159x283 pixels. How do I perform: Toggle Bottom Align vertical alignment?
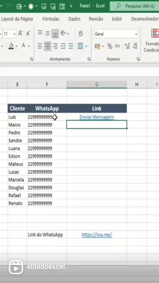click(x=55, y=34)
